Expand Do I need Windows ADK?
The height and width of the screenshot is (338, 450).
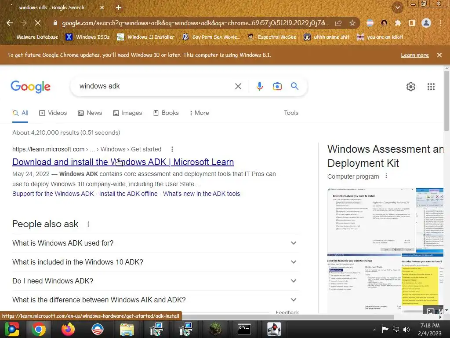click(x=155, y=281)
